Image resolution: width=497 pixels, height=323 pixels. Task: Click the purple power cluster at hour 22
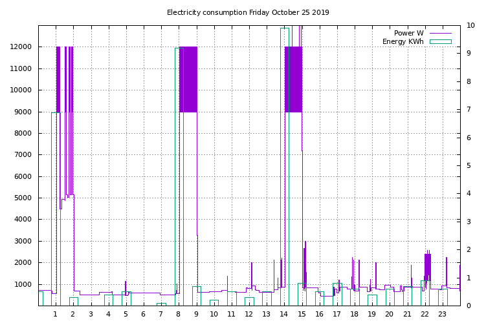(x=428, y=269)
